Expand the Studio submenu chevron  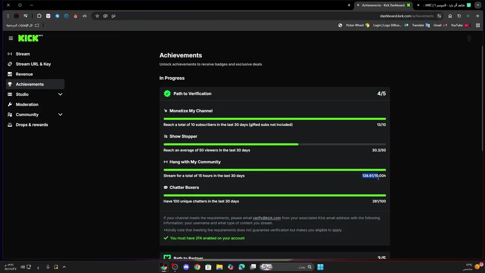(x=60, y=94)
